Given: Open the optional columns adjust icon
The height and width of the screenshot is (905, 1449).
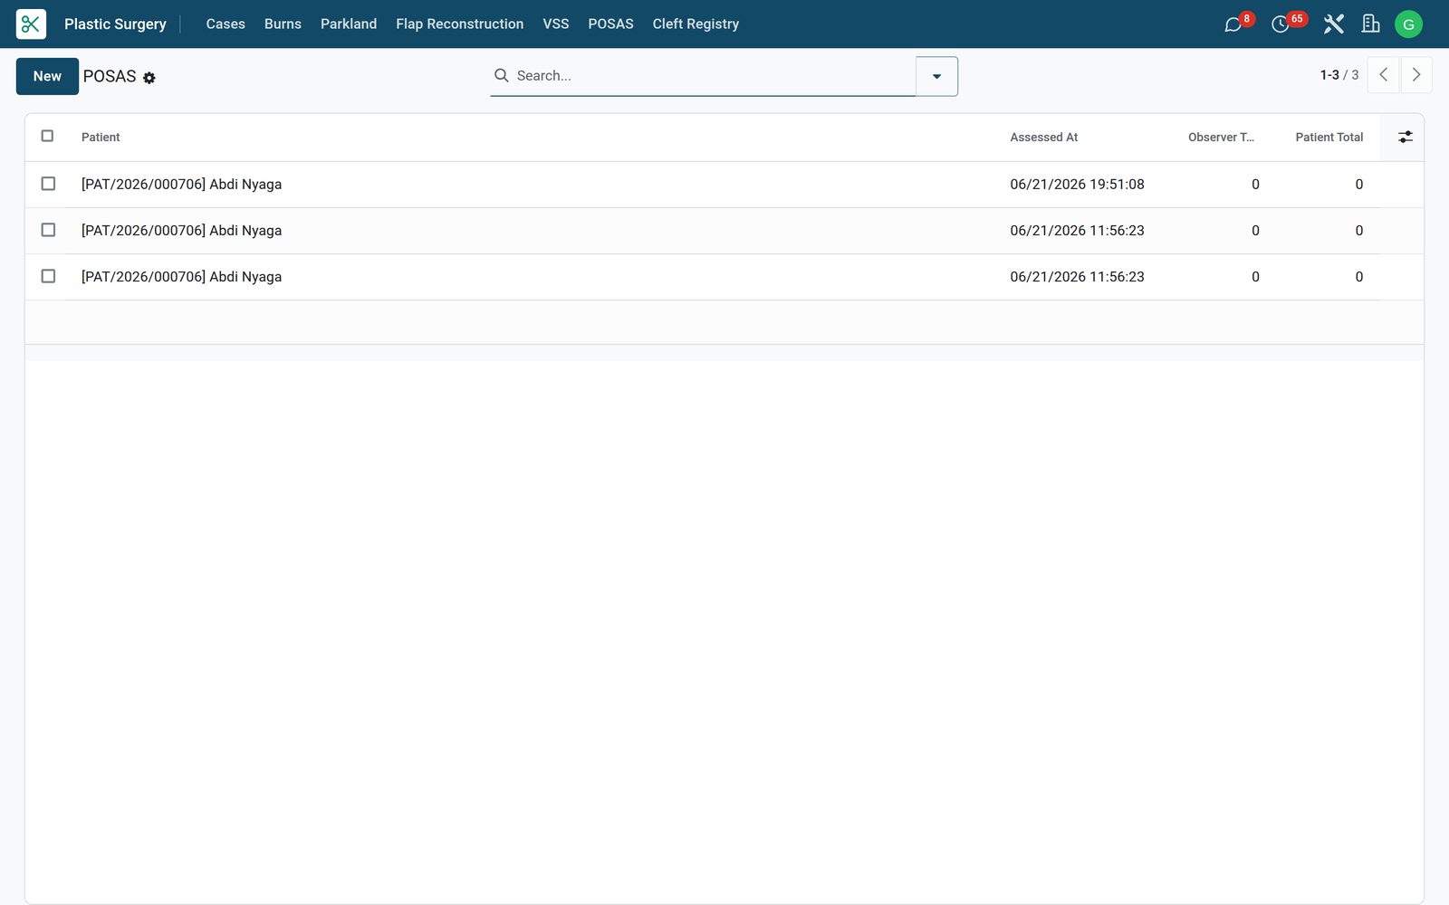Looking at the screenshot, I should pos(1405,137).
